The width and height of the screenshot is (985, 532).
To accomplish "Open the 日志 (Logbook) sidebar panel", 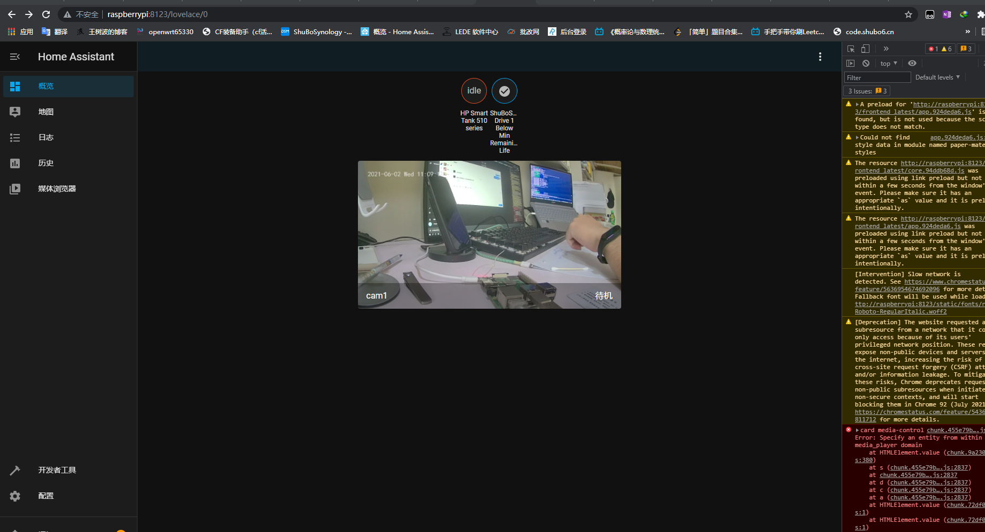I will pos(46,137).
